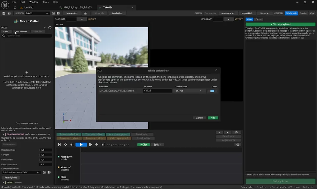Click the Directional light value field
317x189 pixels.
point(46,150)
